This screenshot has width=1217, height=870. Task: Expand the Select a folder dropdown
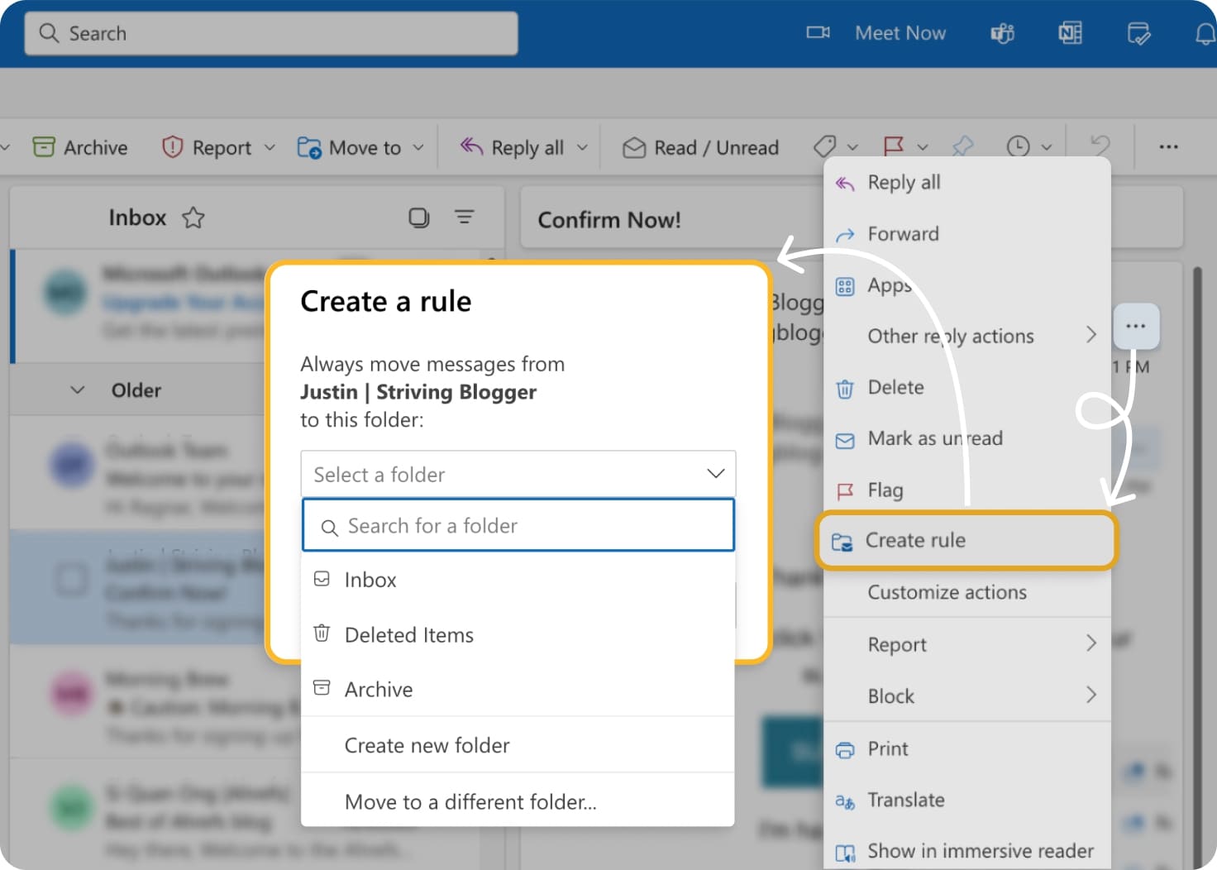point(714,474)
